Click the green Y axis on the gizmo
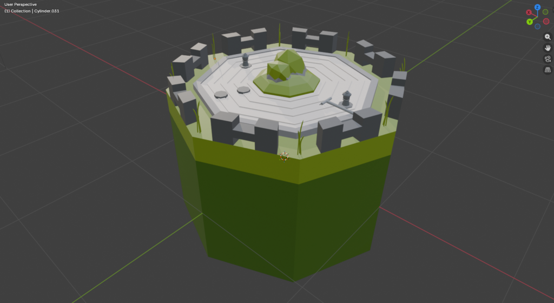 (530, 22)
